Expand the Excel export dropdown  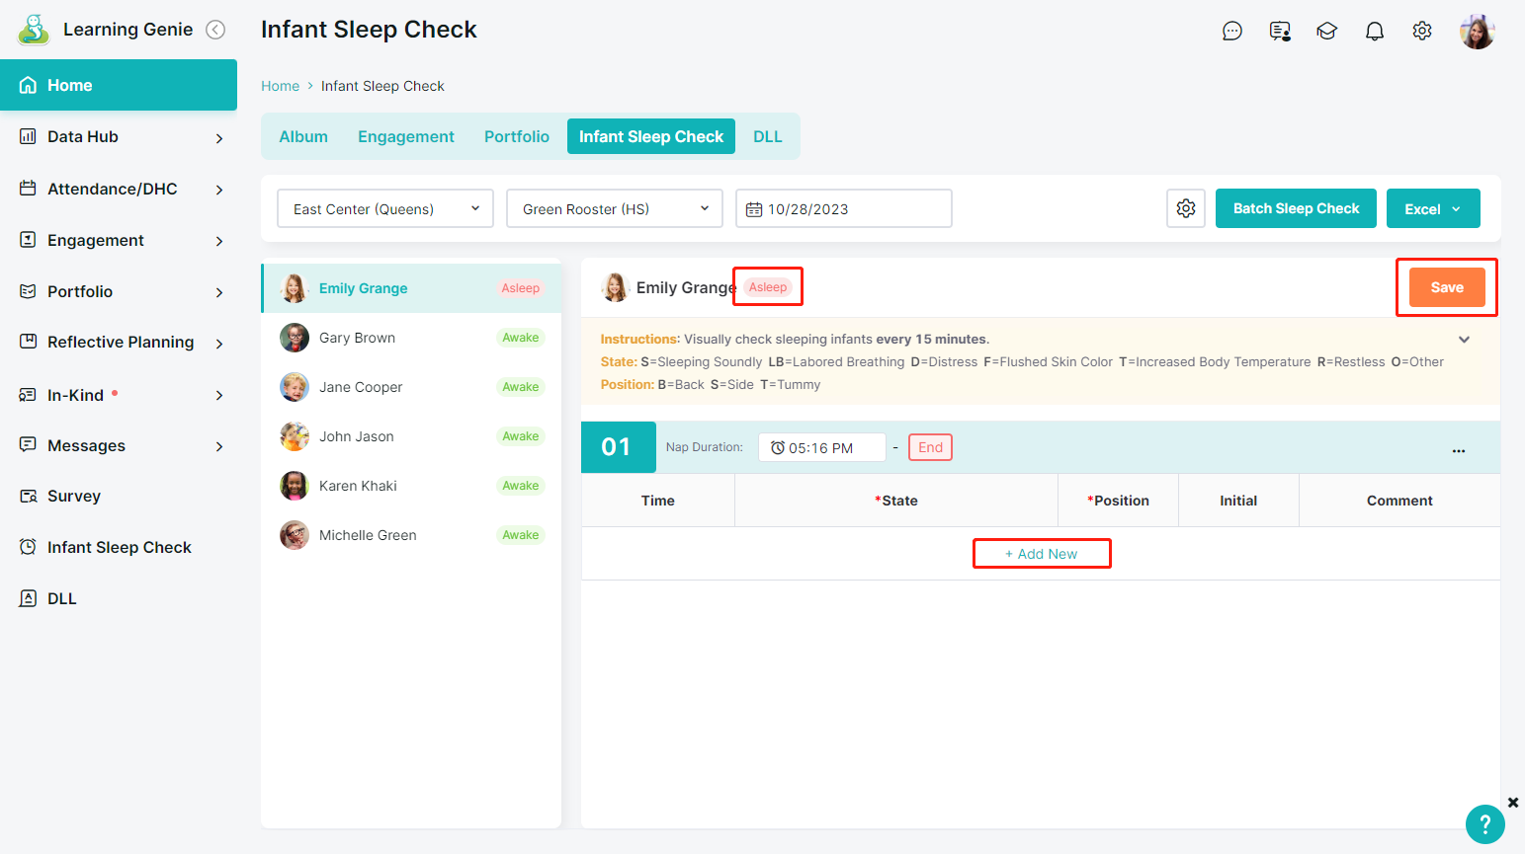pyautogui.click(x=1432, y=208)
